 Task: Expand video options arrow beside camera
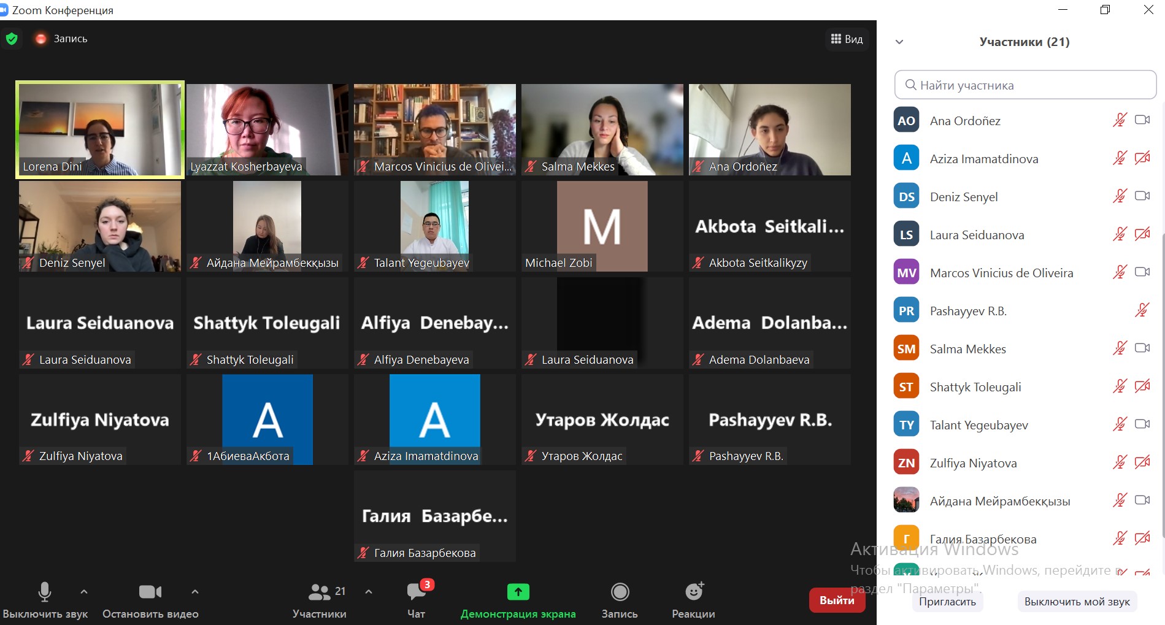click(x=195, y=592)
